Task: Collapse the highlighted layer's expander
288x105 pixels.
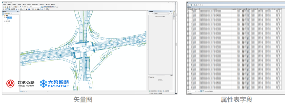Action: coord(5,18)
